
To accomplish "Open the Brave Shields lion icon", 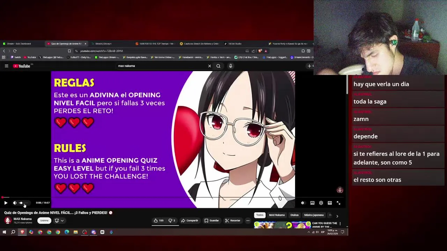I will [x=260, y=51].
